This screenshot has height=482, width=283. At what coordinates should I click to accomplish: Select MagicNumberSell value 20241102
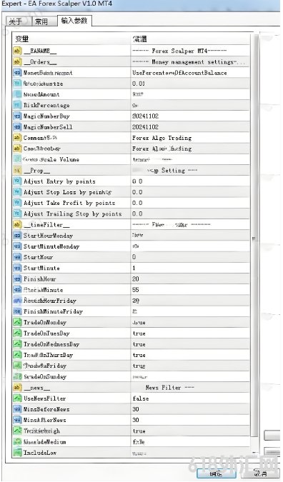click(x=145, y=127)
